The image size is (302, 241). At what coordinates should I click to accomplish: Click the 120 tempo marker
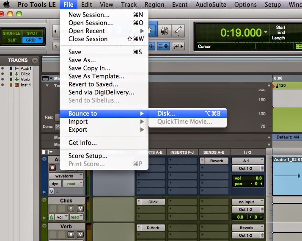[x=280, y=86]
